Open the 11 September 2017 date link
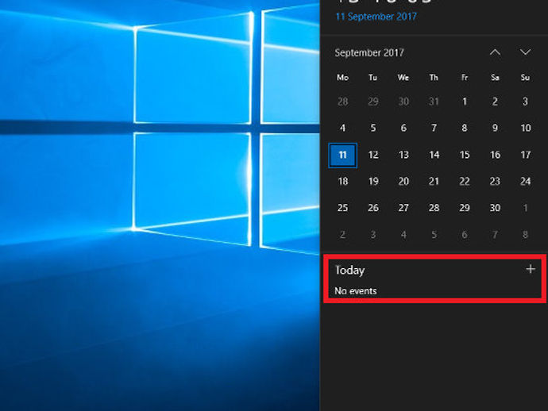 point(376,17)
